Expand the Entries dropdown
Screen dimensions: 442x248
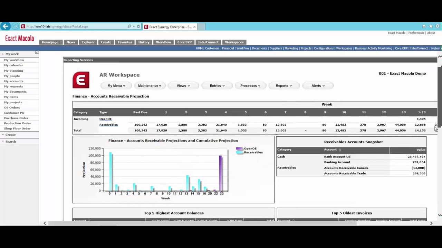pyautogui.click(x=217, y=85)
